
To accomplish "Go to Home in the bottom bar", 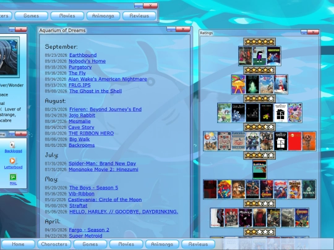I will click(18, 244).
